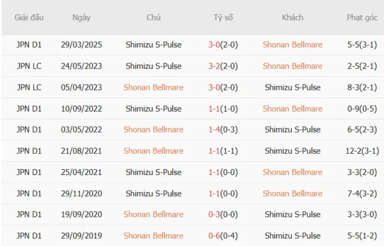Click Shimizu S-Pulse home team on 29/11/2020
This screenshot has height=246, width=384.
point(154,194)
